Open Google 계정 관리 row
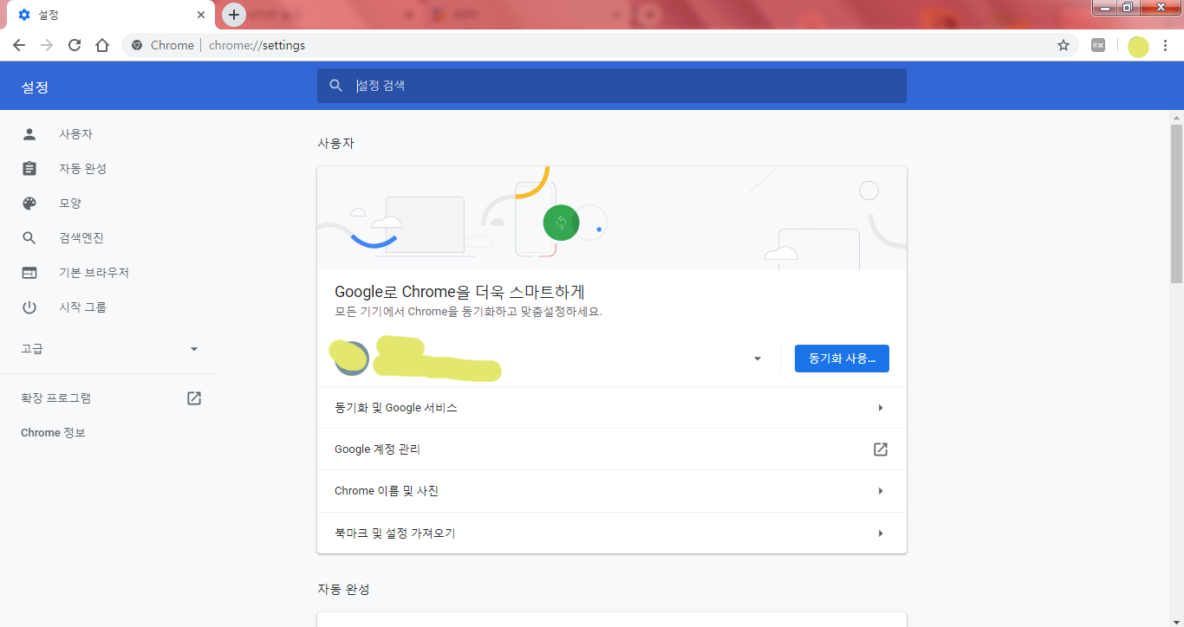Viewport: 1184px width, 627px height. pyautogui.click(x=612, y=449)
